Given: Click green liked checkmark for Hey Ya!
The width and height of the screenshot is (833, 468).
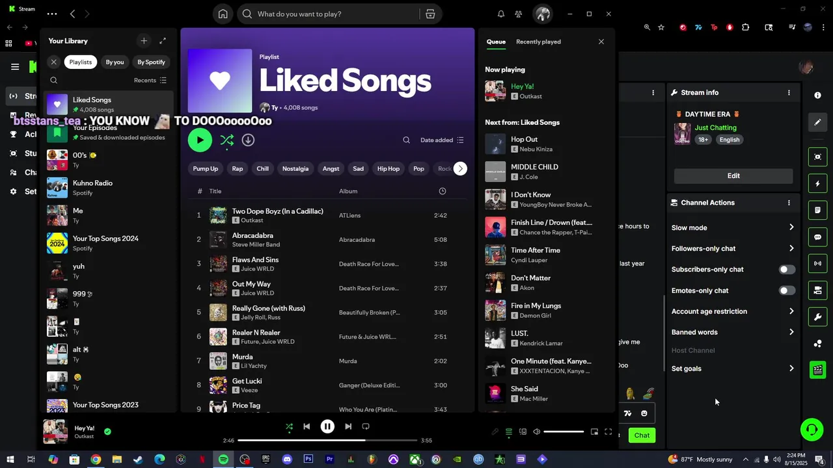Looking at the screenshot, I should (x=107, y=431).
